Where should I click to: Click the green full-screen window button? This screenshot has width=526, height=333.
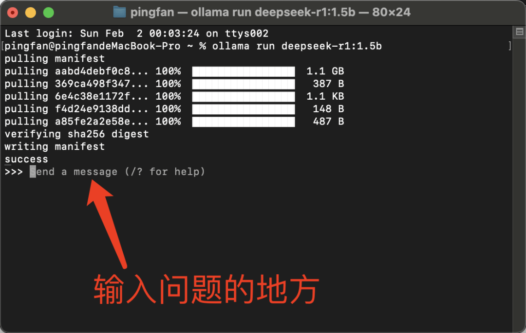click(49, 13)
